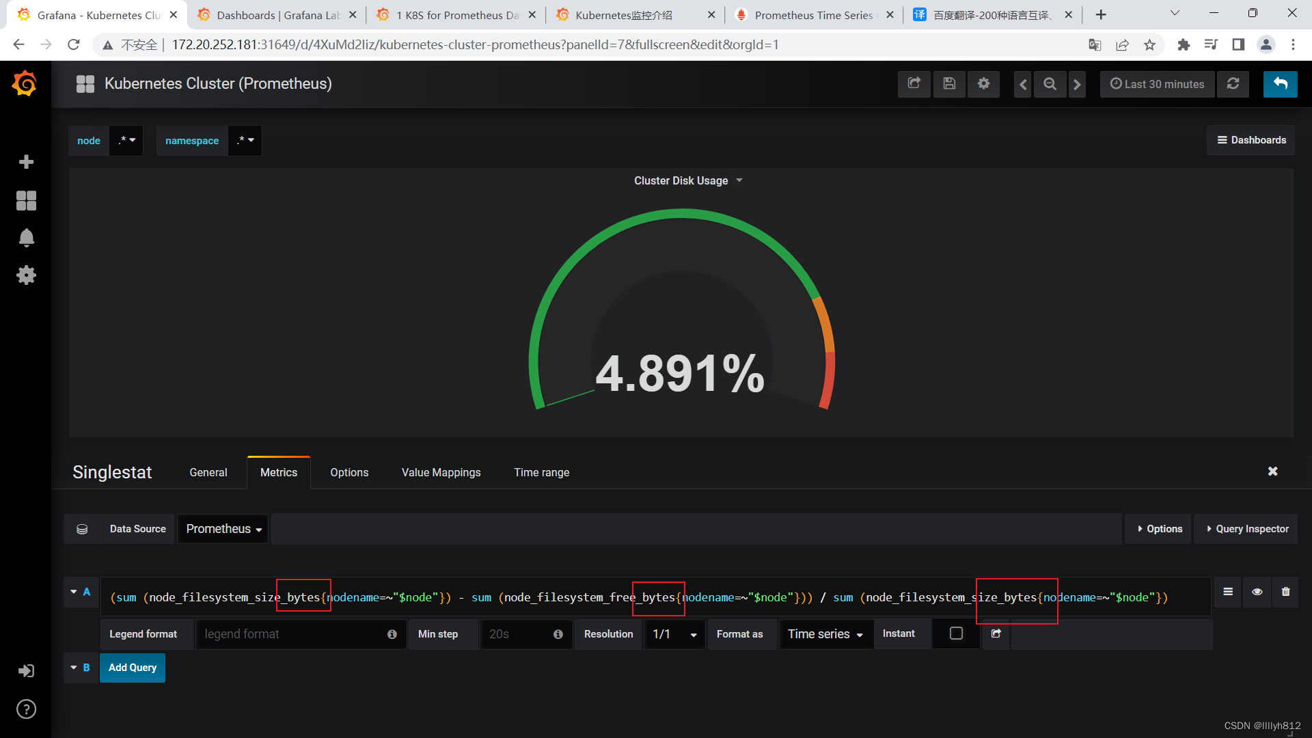Open the node variable dropdown
Image resolution: width=1312 pixels, height=738 pixels.
tap(126, 141)
